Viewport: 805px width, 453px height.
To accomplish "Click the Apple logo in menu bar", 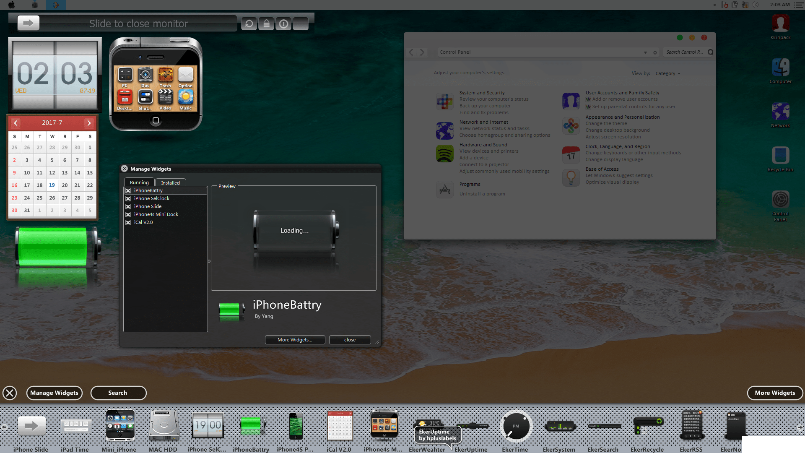I will click(x=11, y=5).
